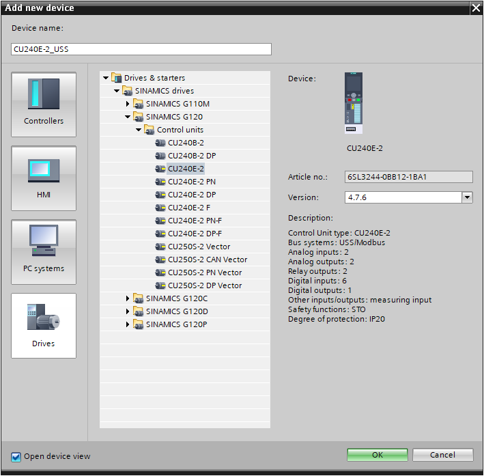Select the CU240E-2 PN-F tree item text
The width and height of the screenshot is (484, 476).
pos(195,221)
